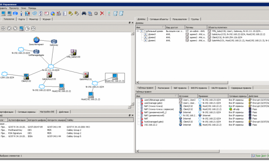This screenshot has width=269, height=161.
Task: Sort domains by Объекты политики column header
Action: [x=238, y=27]
